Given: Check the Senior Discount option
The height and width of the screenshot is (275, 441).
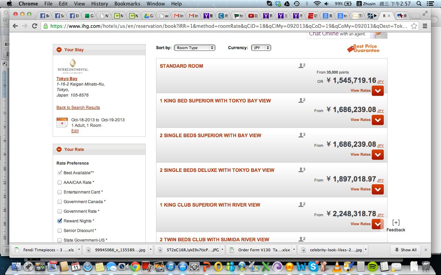Looking at the screenshot, I should [60, 231].
